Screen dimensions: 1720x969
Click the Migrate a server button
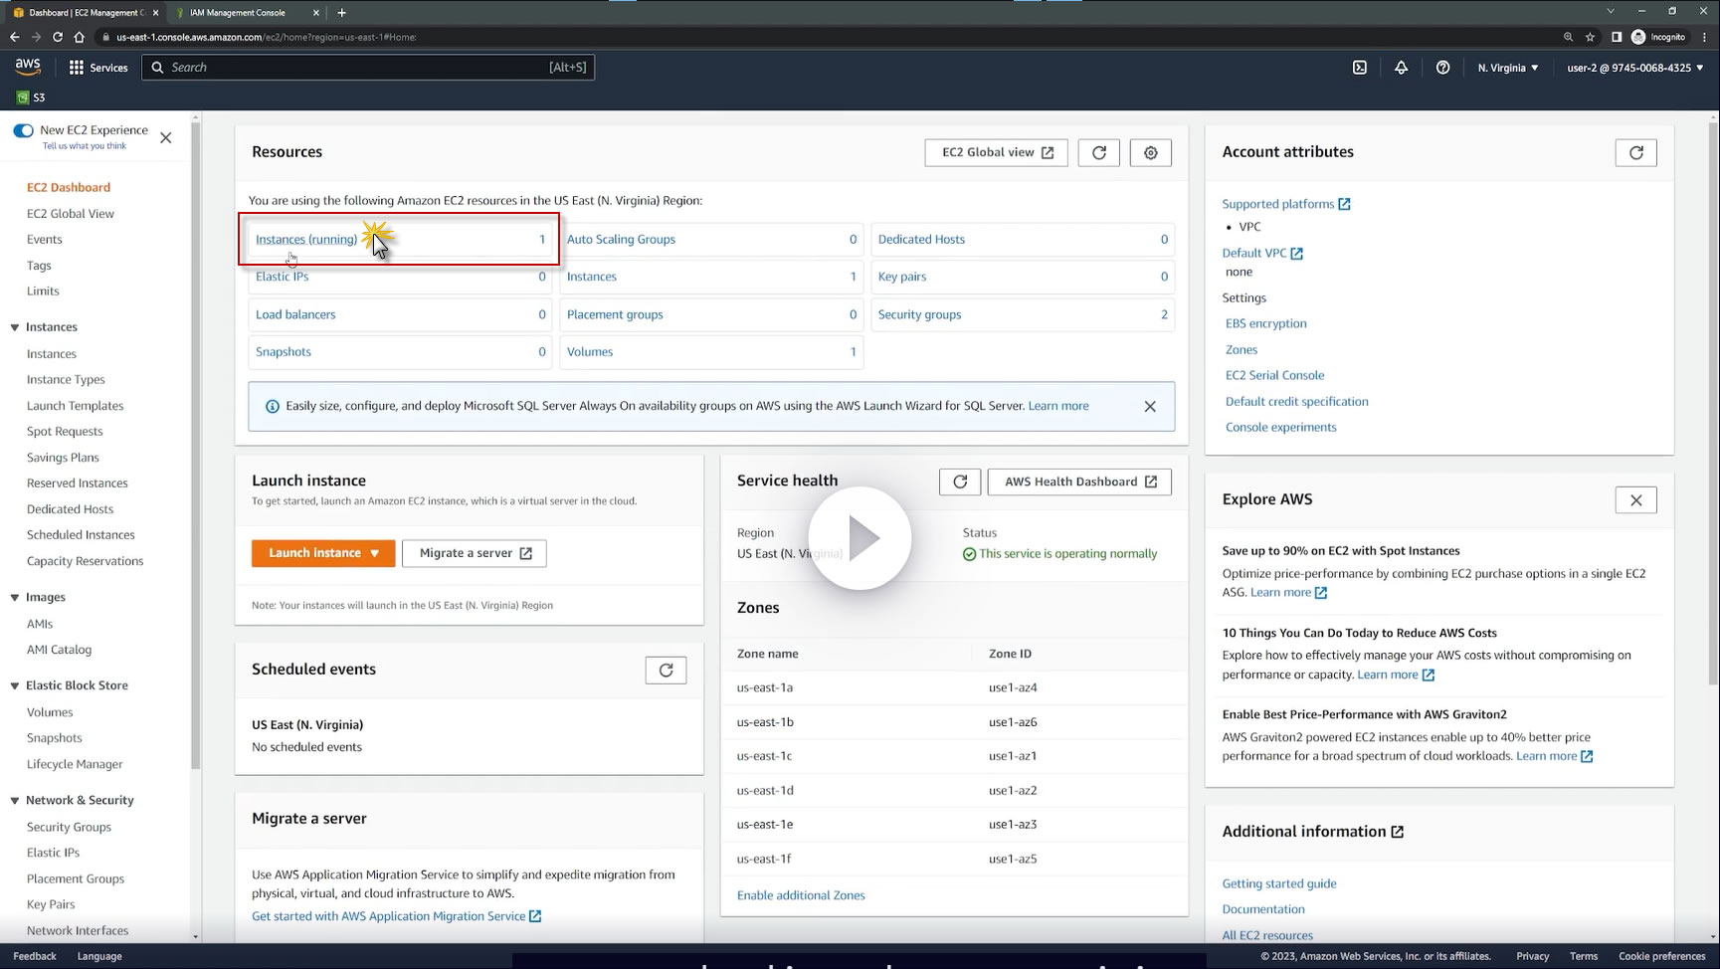coord(475,553)
